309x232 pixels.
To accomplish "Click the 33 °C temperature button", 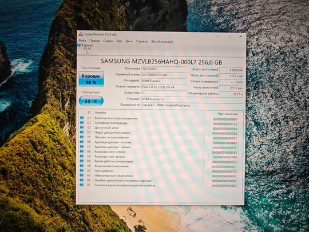I will 91,101.
